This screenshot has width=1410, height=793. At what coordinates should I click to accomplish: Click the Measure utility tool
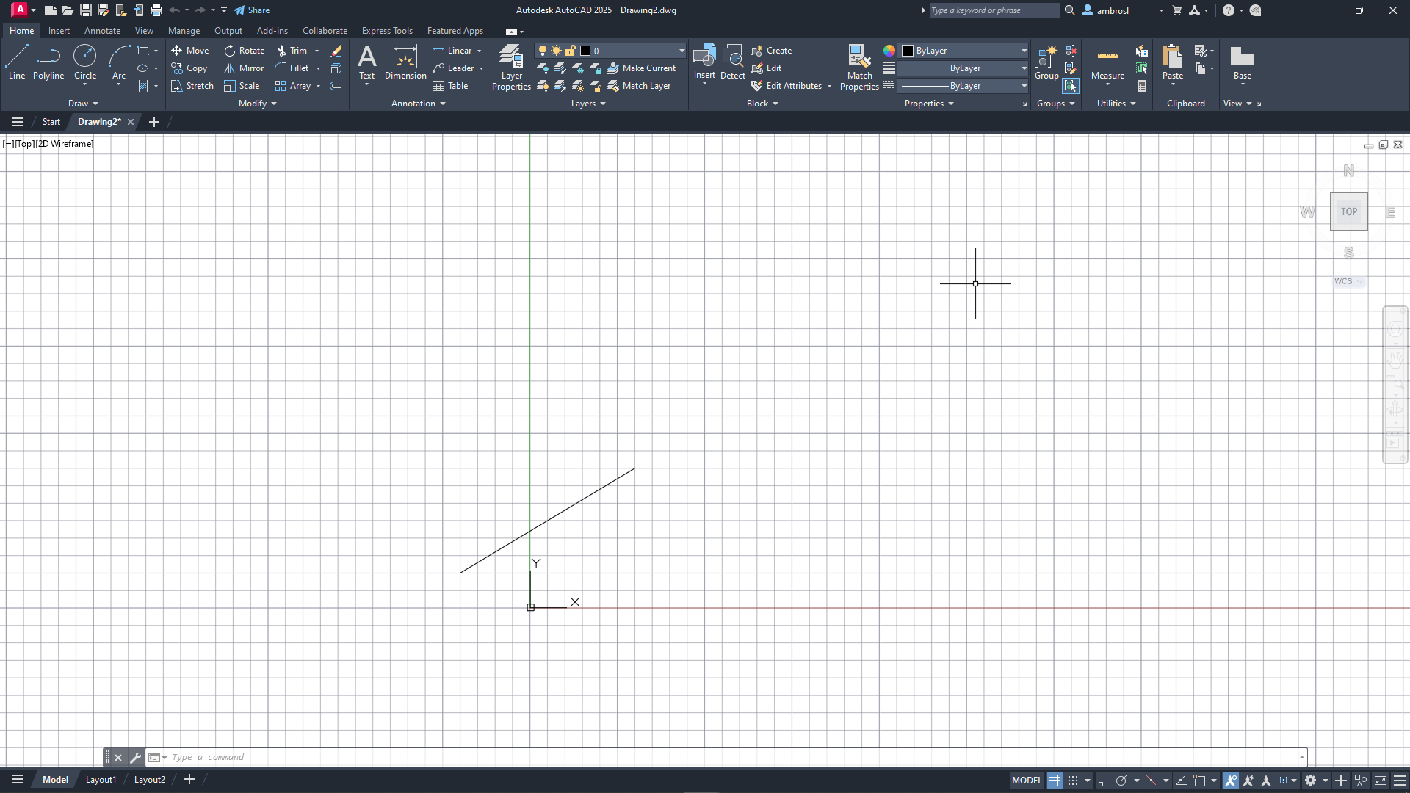point(1107,62)
